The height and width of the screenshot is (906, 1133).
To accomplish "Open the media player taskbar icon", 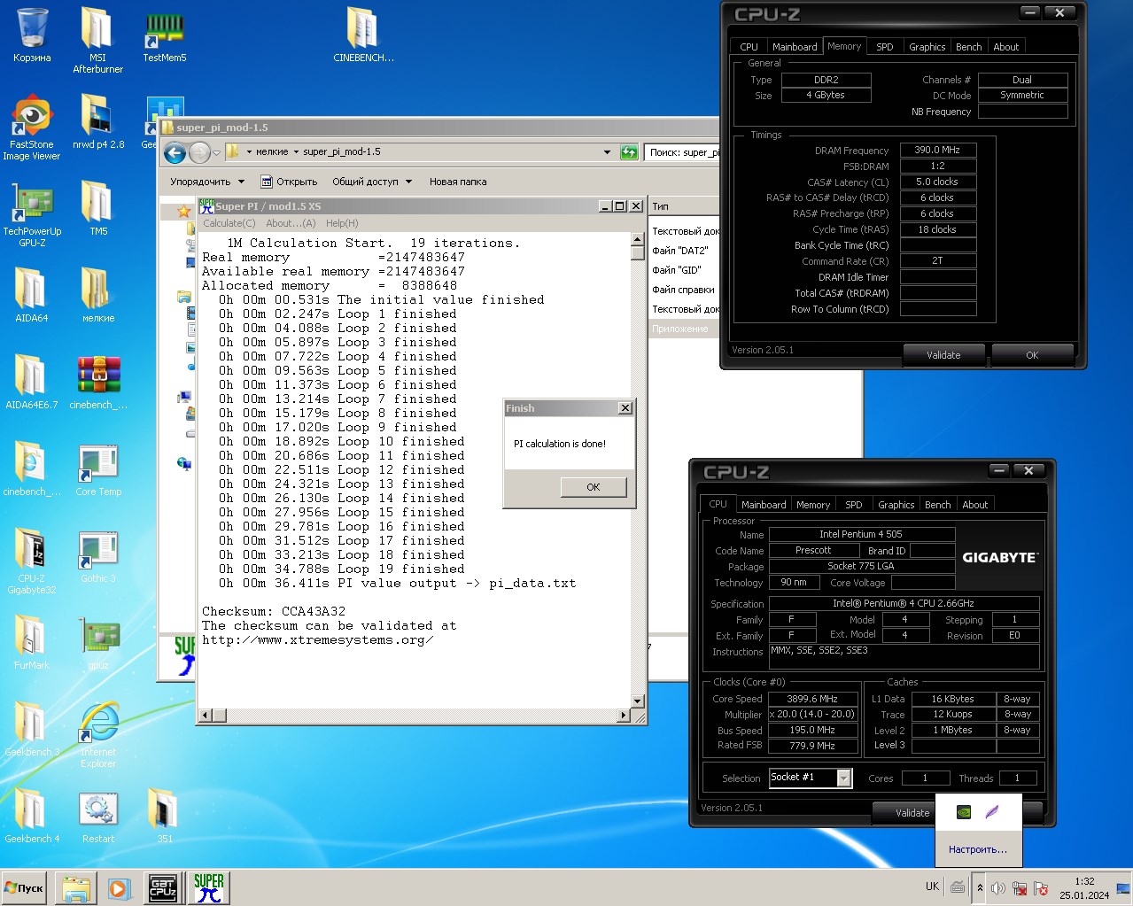I will (x=119, y=887).
